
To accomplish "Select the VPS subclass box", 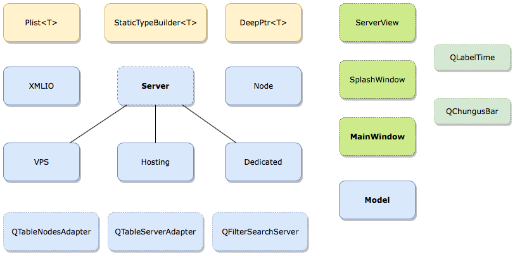I will [42, 162].
